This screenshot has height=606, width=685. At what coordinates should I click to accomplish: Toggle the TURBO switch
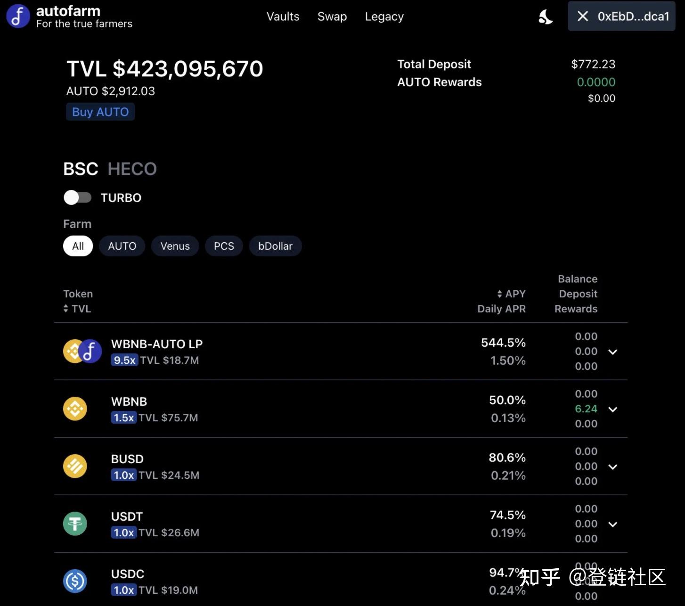[x=78, y=197]
